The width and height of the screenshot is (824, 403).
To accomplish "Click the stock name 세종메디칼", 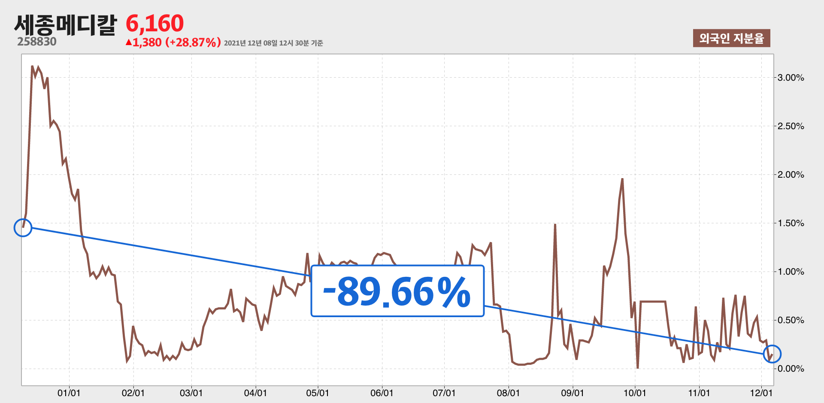I will point(65,24).
